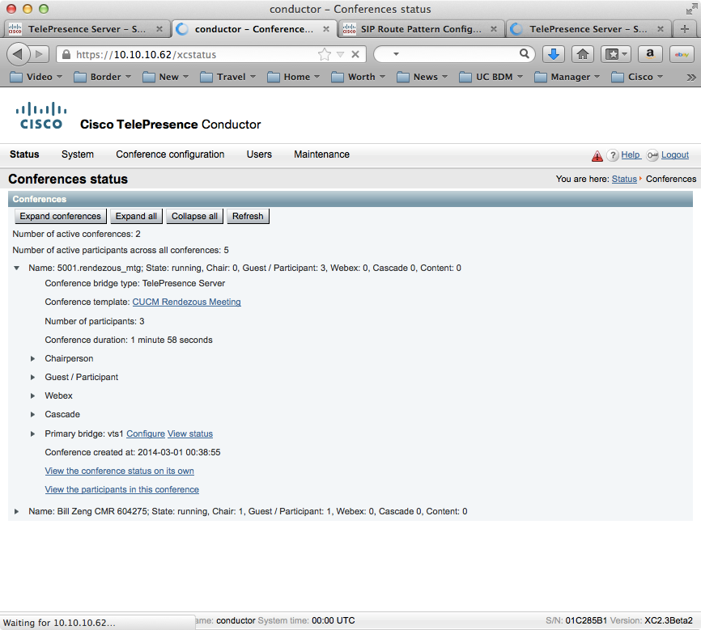Image resolution: width=701 pixels, height=630 pixels.
Task: Expand the Webex section
Action: [32, 395]
